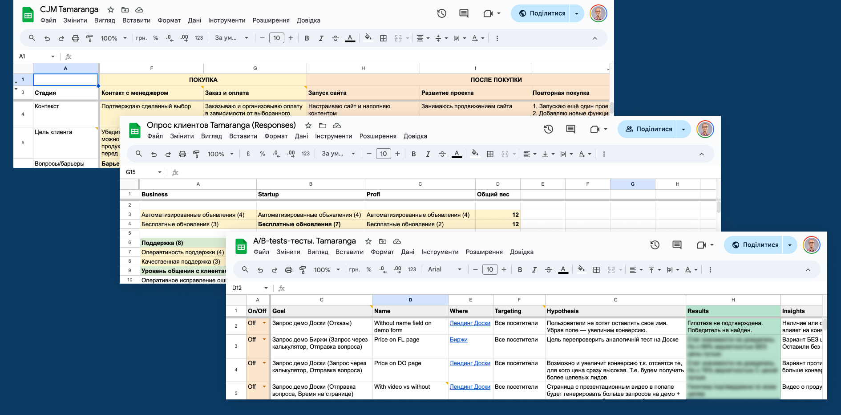Collapse CJM Tamaranga toolbar with chevron
841x415 pixels.
[595, 38]
